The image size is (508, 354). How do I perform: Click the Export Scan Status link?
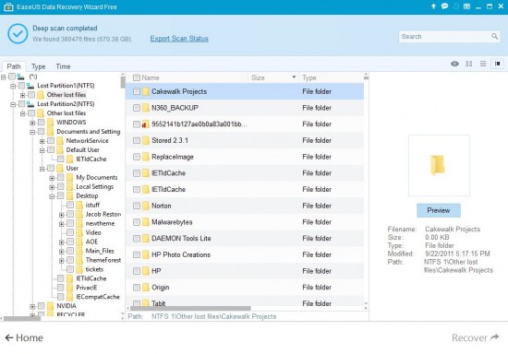(179, 39)
